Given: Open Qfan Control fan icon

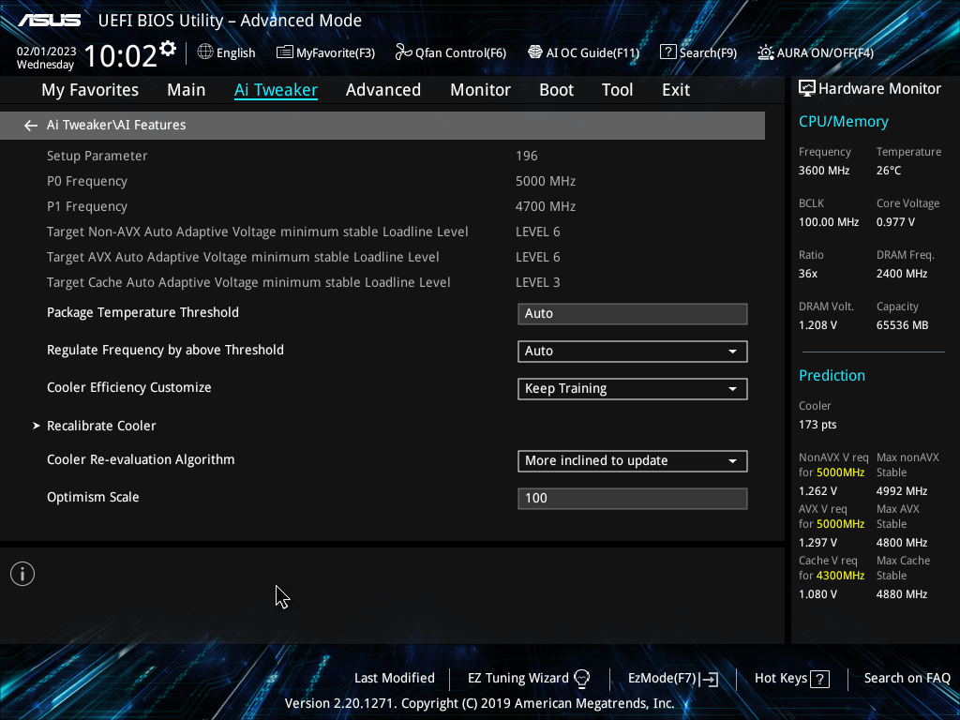Looking at the screenshot, I should click(403, 52).
